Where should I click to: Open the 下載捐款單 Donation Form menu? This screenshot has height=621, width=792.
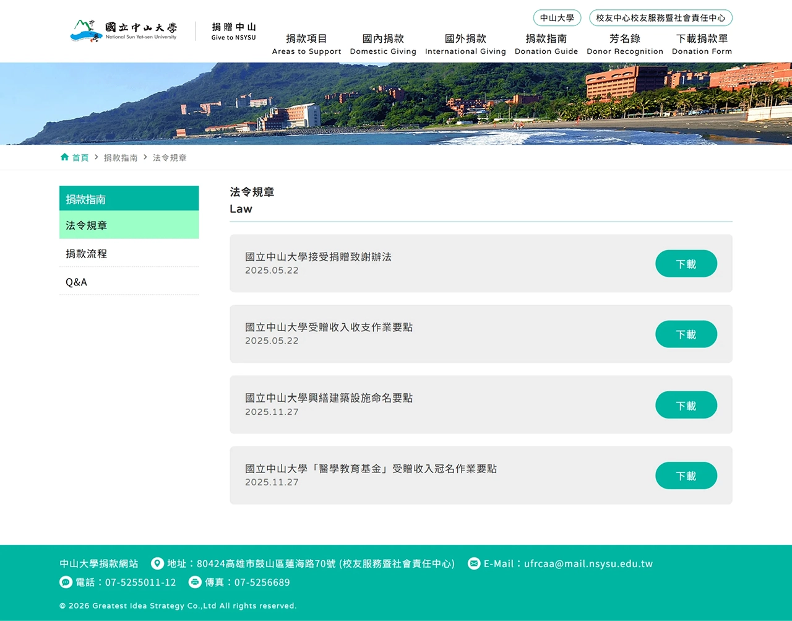tap(702, 44)
